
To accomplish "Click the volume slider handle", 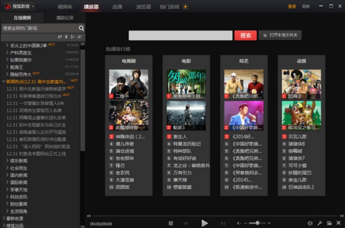I will 257,223.
